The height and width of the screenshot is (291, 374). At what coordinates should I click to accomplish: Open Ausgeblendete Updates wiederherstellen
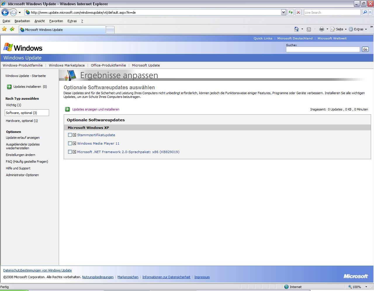(x=23, y=146)
